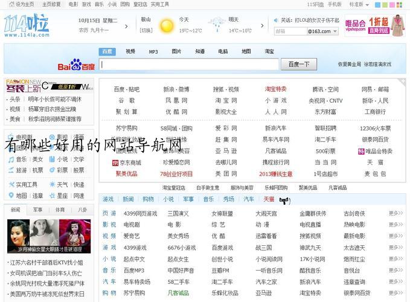Open the 唯品会 1折起 banner ad
Image resolution: width=410 pixels, height=302 pixels.
(375, 25)
